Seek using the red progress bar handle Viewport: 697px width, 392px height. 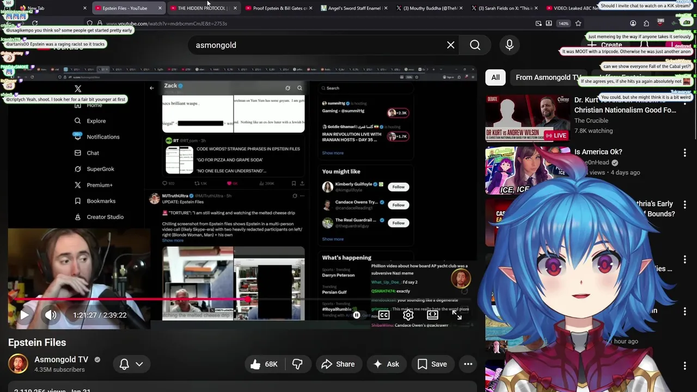(x=248, y=299)
